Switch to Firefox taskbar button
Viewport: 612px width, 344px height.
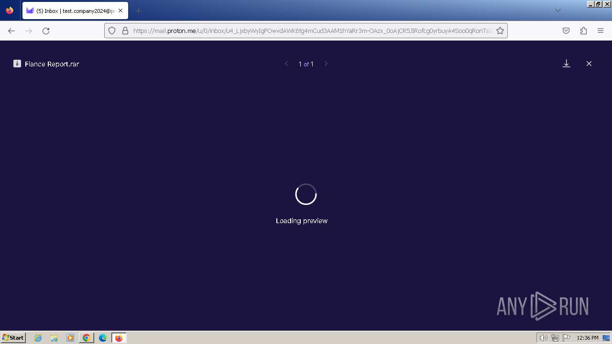pos(119,338)
